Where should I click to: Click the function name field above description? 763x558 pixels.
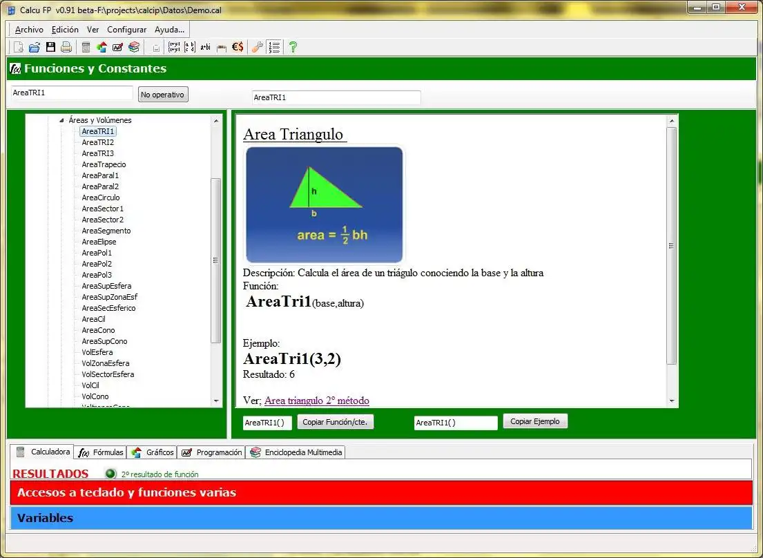tap(336, 97)
